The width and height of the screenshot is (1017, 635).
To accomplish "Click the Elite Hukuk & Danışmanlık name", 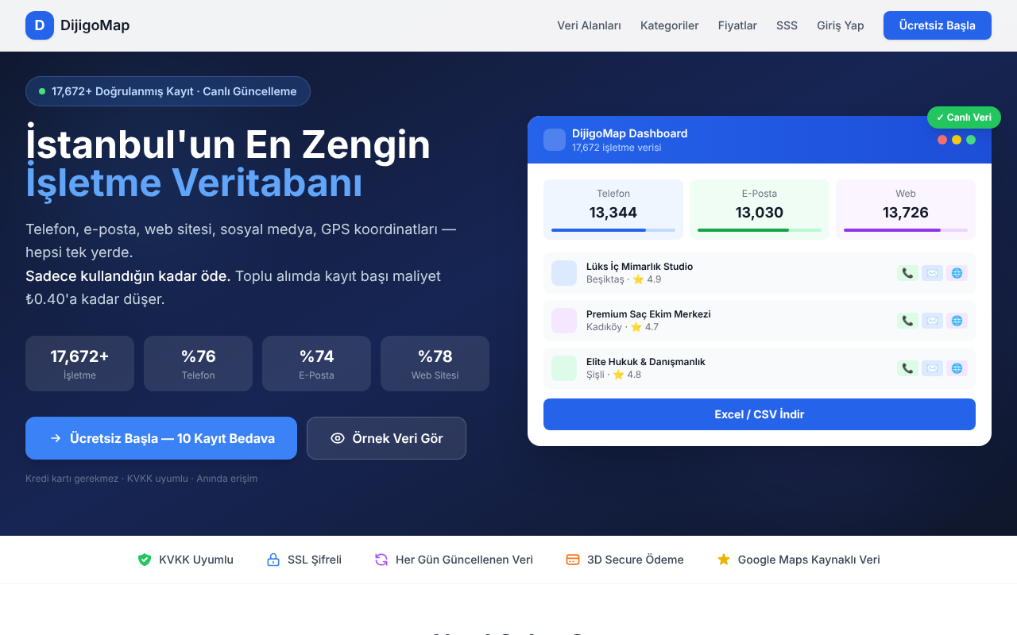I will 646,362.
